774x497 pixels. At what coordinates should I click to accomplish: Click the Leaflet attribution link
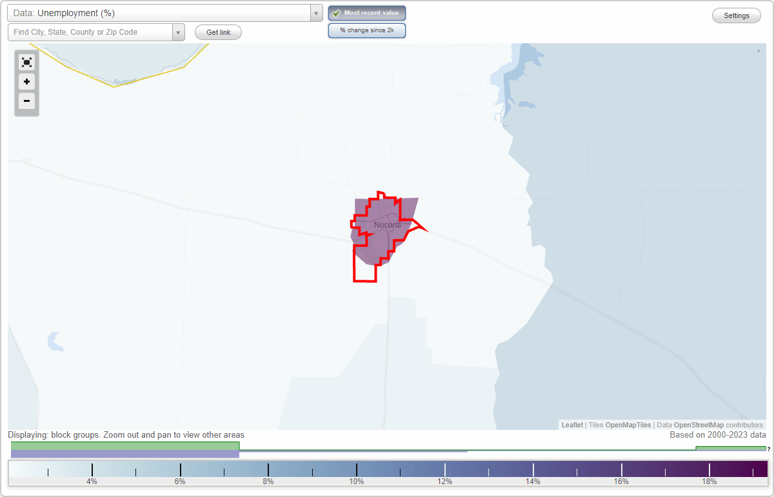(571, 425)
